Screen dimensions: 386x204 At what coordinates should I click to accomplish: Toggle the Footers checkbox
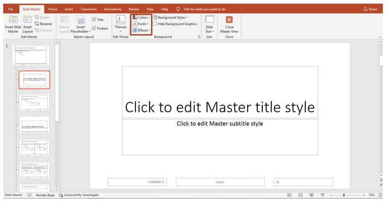point(94,28)
